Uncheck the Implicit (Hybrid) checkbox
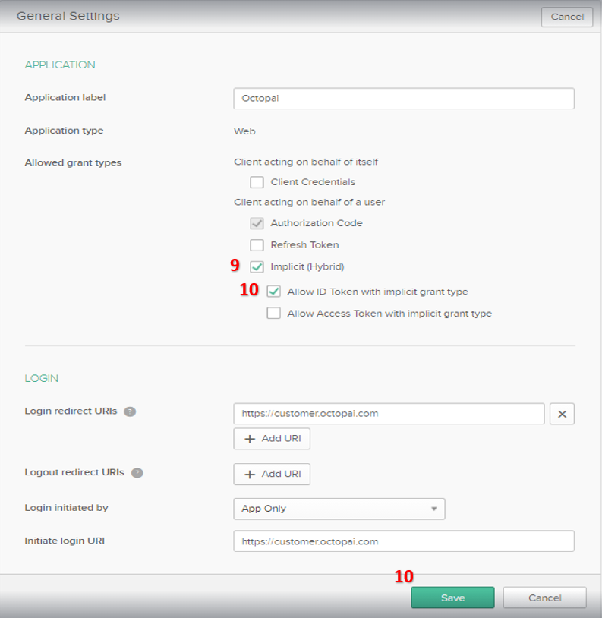The image size is (602, 618). point(257,266)
